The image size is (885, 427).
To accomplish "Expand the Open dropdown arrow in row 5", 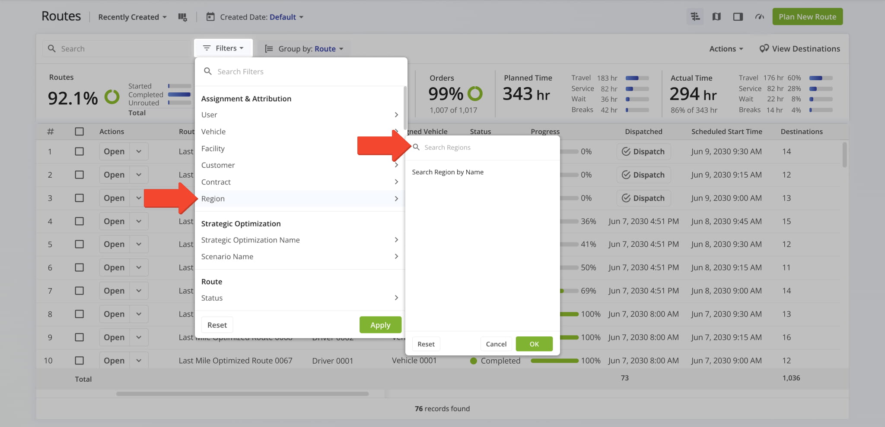I will [x=139, y=244].
